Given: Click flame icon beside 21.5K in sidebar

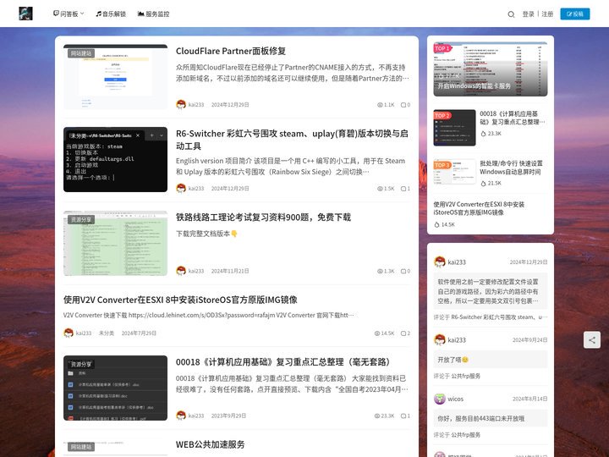Looking at the screenshot, I should pos(483,184).
